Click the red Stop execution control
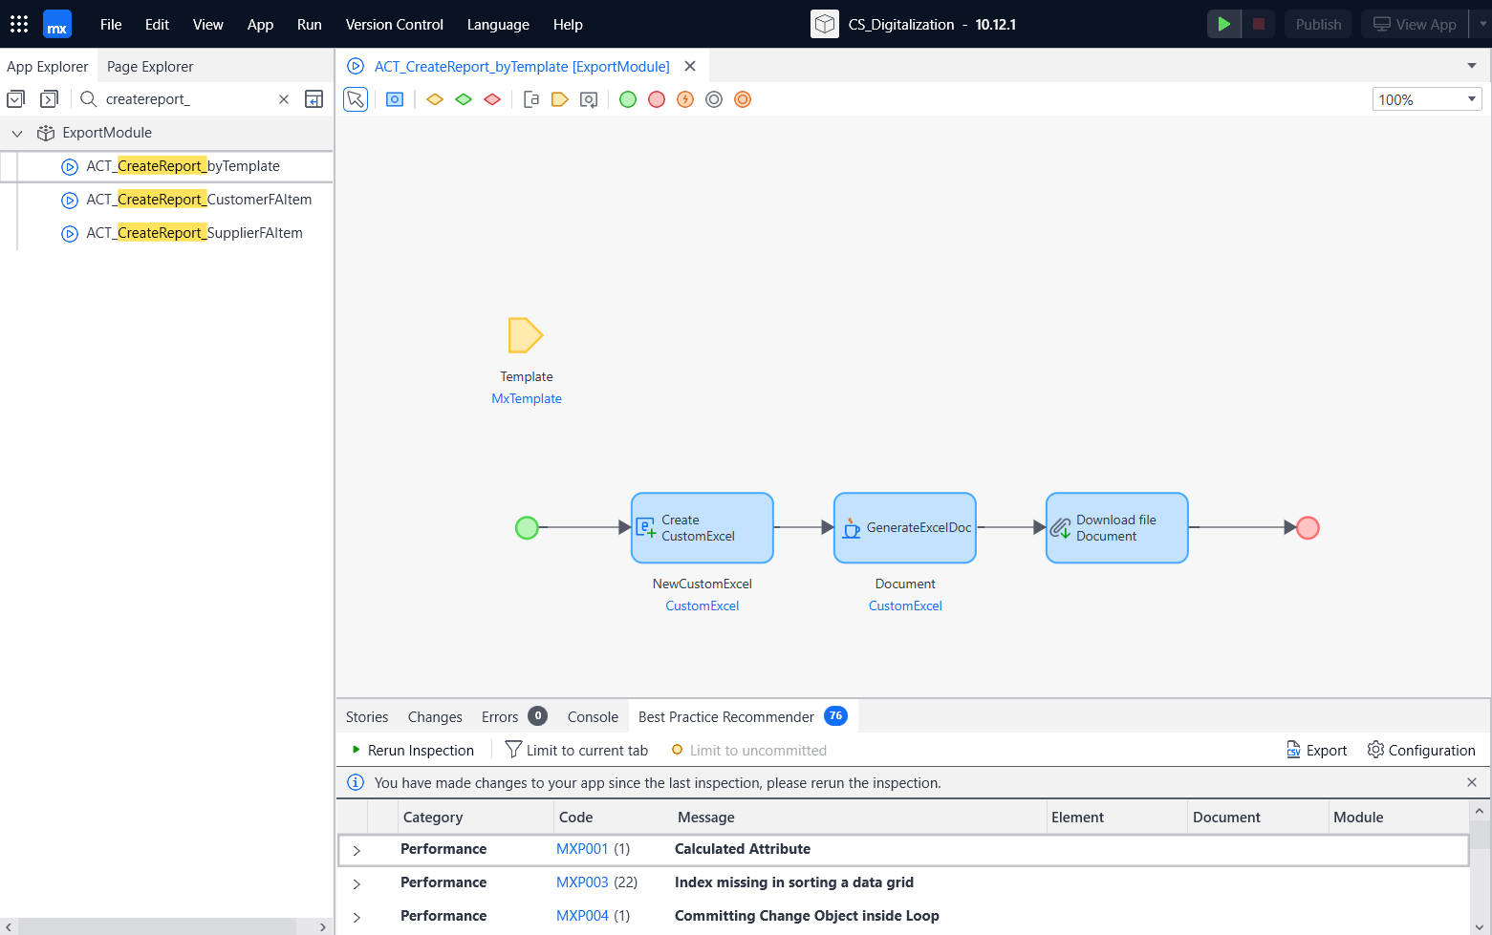Screen dimensions: 1492x935 coord(1257,24)
